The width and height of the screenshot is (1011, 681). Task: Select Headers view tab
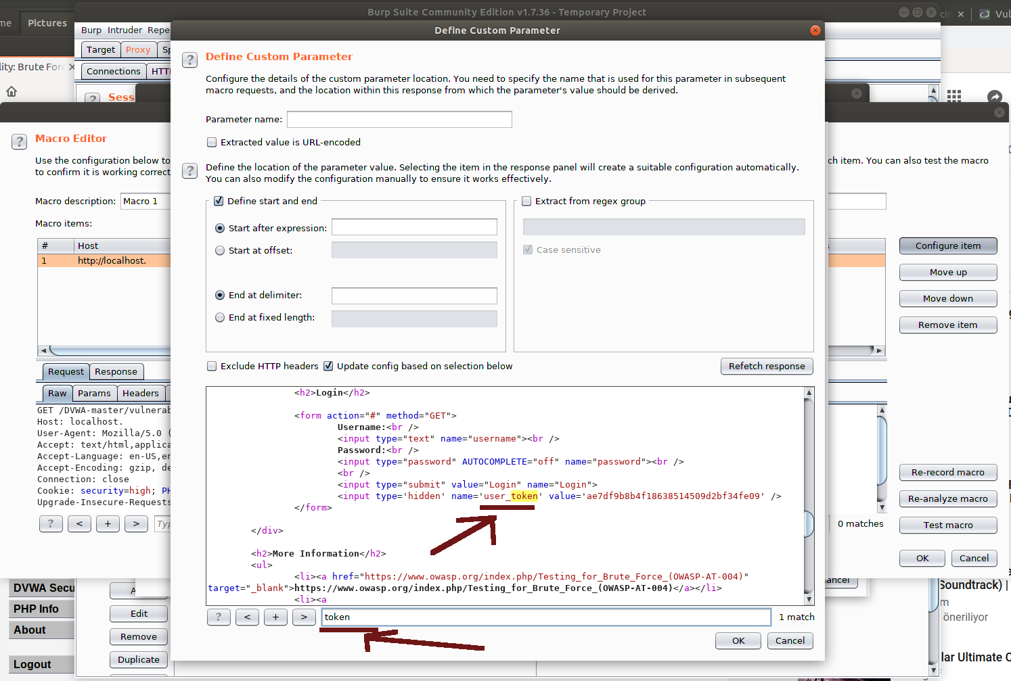(x=141, y=393)
